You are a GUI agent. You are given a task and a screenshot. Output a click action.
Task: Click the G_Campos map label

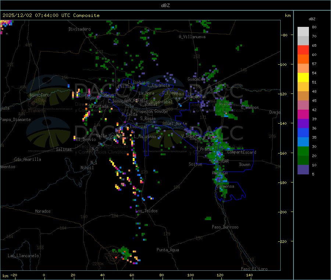point(250,107)
